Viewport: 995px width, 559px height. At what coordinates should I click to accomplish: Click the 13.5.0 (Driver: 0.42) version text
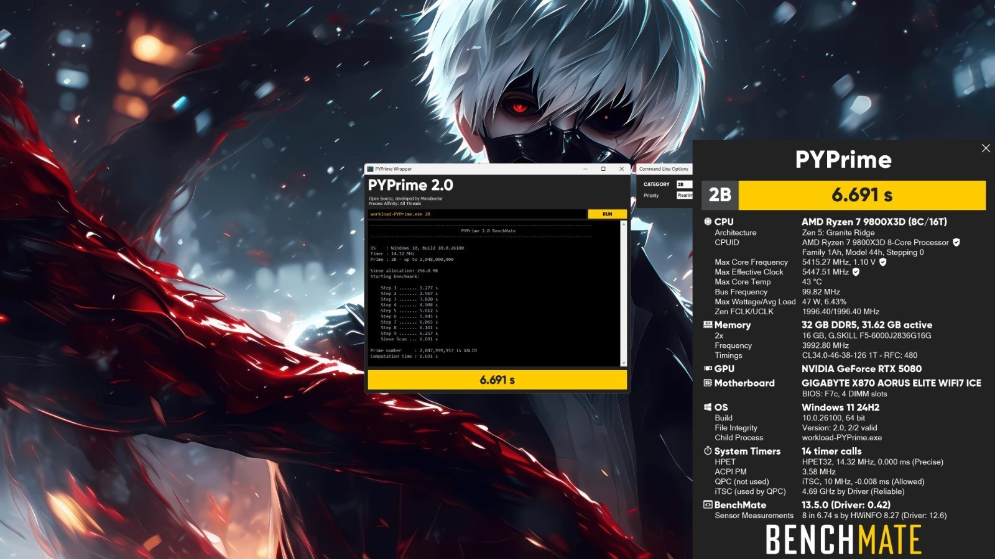(x=846, y=505)
